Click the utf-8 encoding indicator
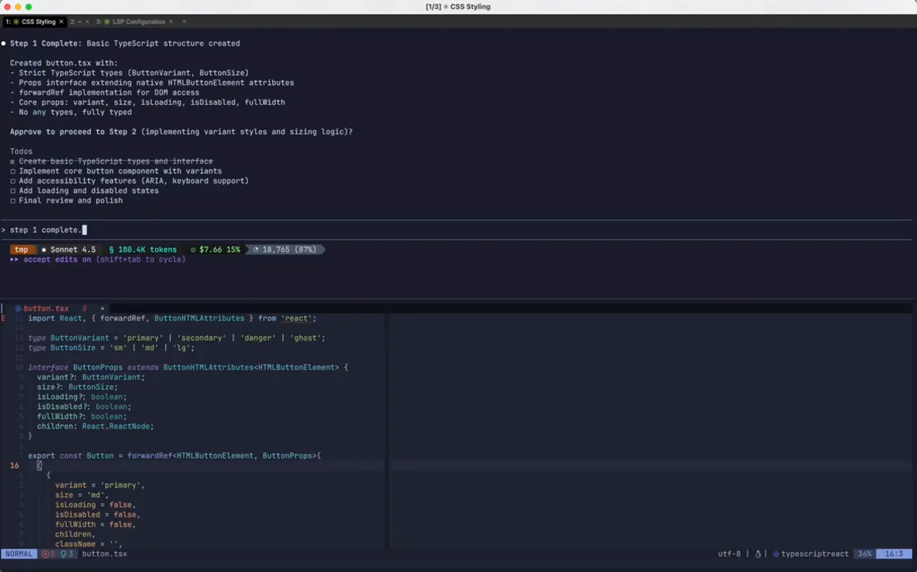Screen dimensions: 917x572 [729, 554]
